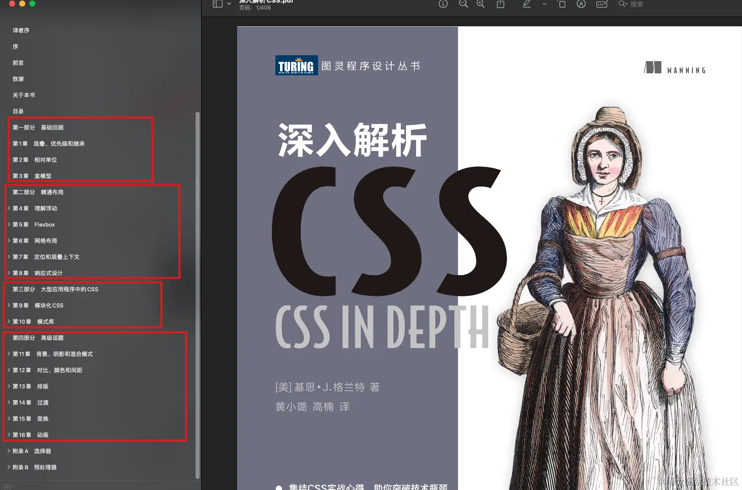Select 第一部分 基础回顾 in outline

point(38,127)
